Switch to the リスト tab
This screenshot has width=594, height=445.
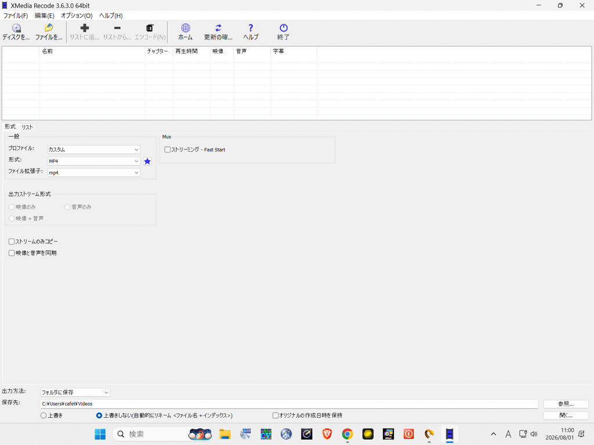tap(27, 127)
